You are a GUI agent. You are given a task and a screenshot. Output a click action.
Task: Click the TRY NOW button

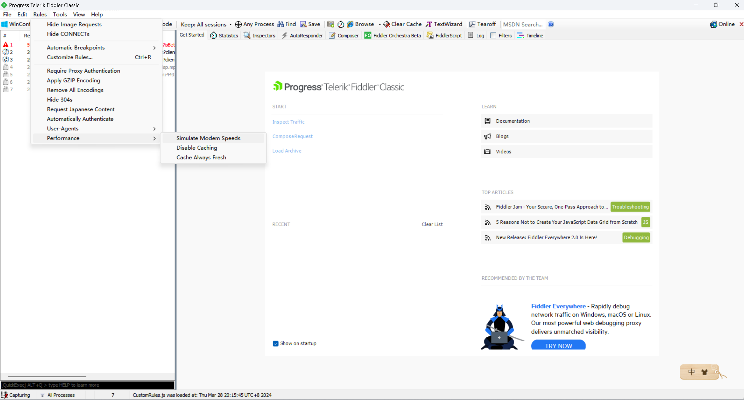tap(558, 345)
